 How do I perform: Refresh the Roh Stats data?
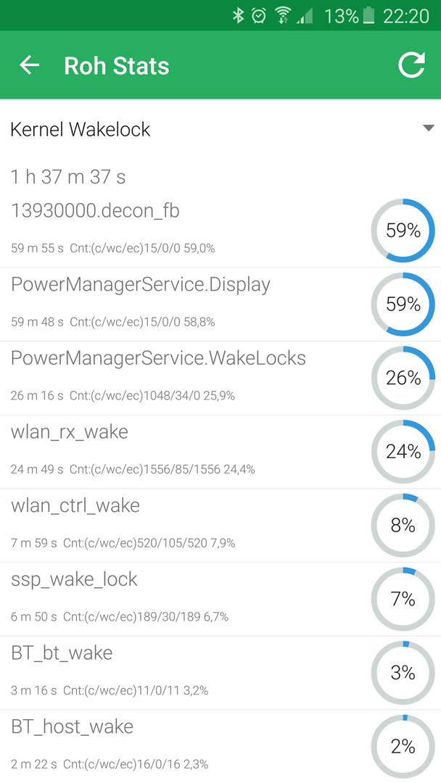click(x=411, y=65)
